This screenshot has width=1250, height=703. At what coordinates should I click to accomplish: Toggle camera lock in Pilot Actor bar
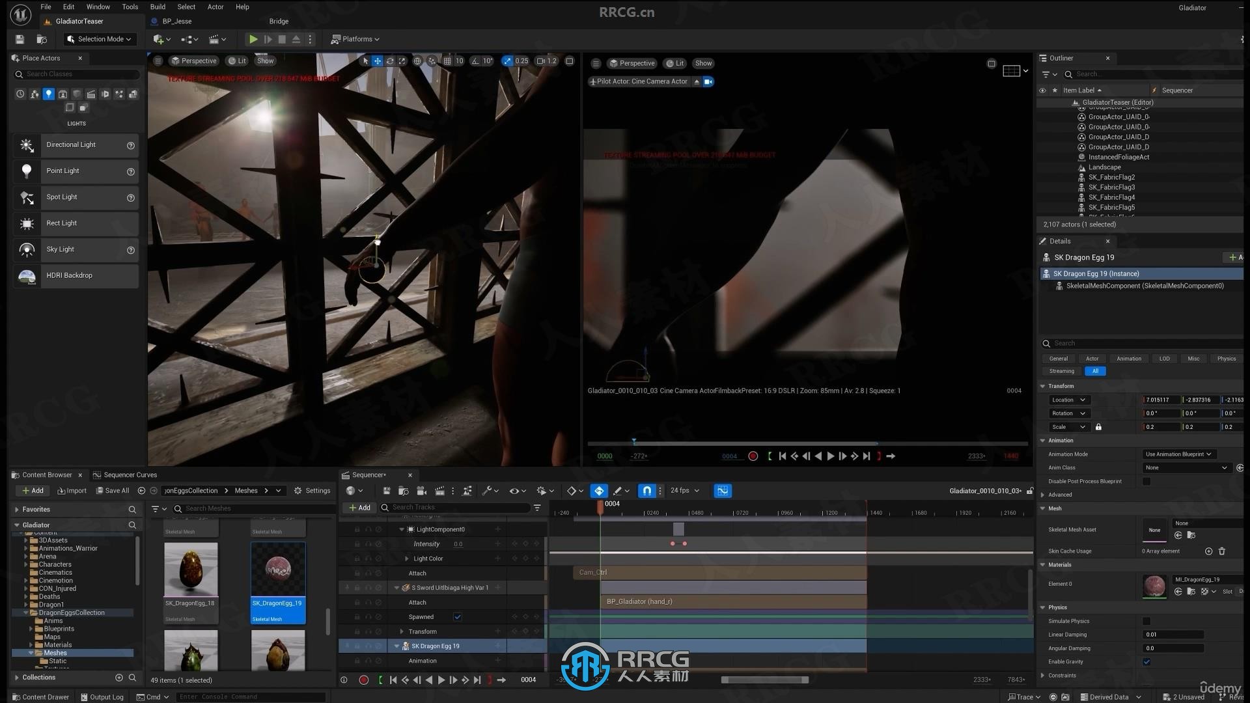(x=708, y=81)
